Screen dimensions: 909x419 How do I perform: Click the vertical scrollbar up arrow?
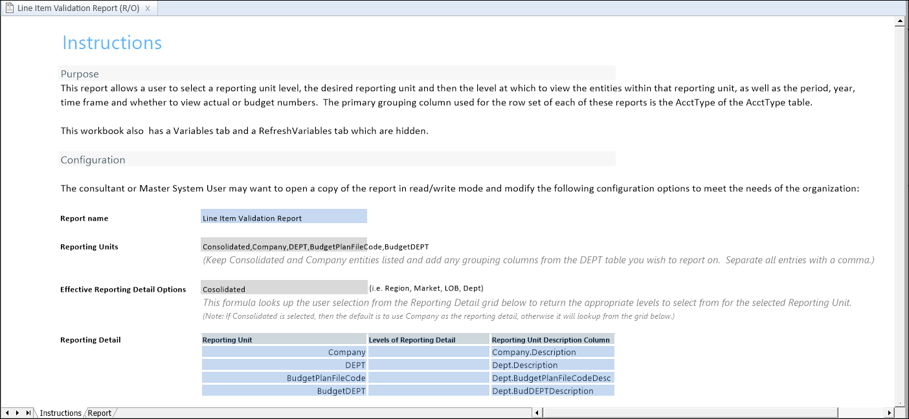tap(900, 21)
